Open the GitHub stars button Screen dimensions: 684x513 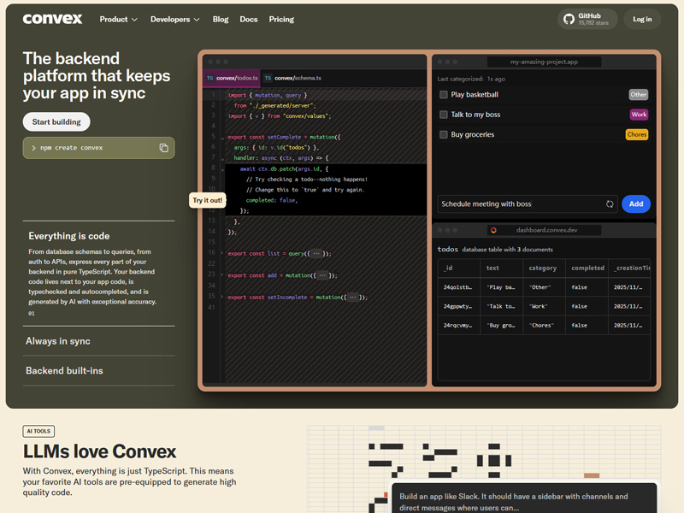[589, 19]
